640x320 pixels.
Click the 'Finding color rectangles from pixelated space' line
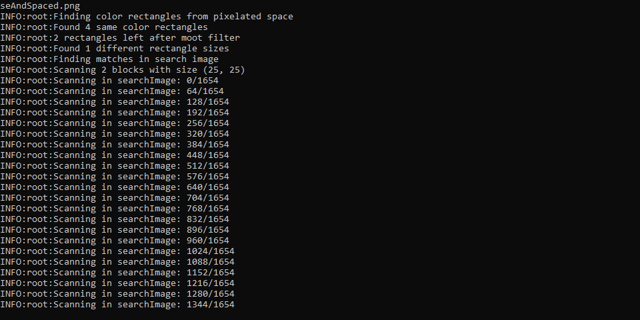tap(147, 16)
